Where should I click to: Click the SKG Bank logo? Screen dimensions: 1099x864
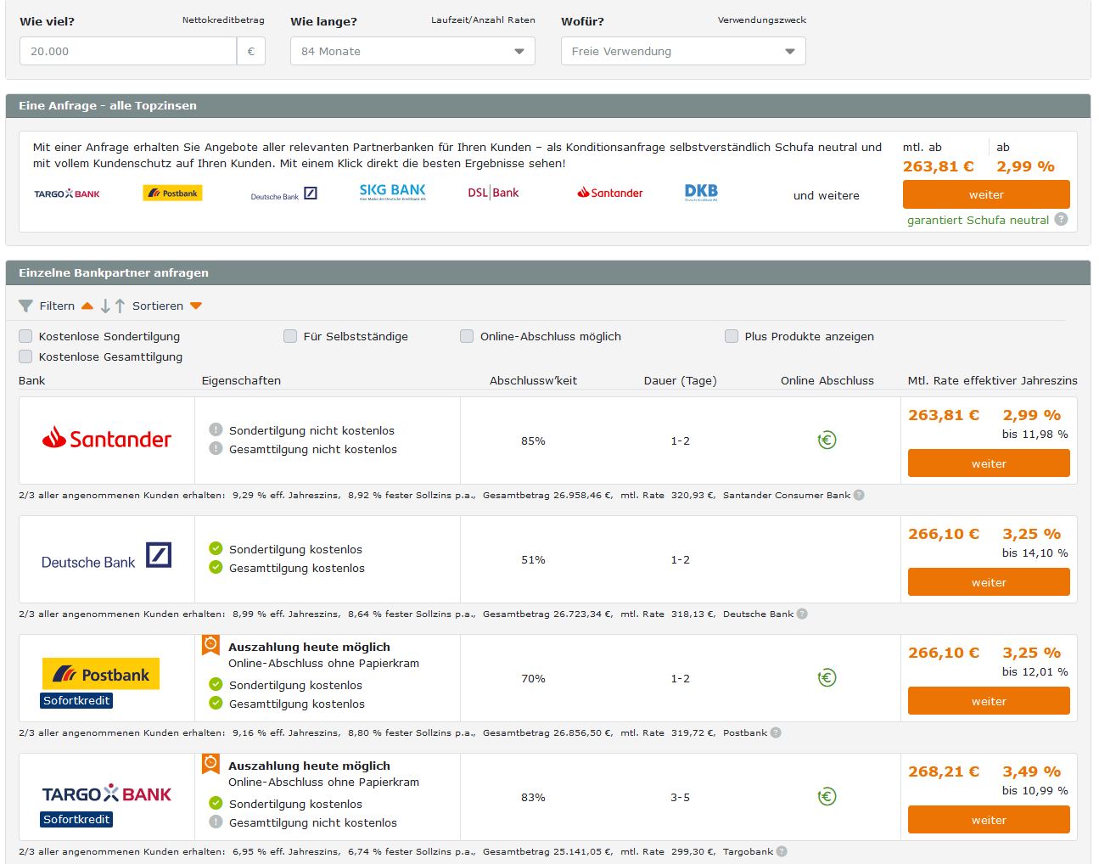coord(392,193)
